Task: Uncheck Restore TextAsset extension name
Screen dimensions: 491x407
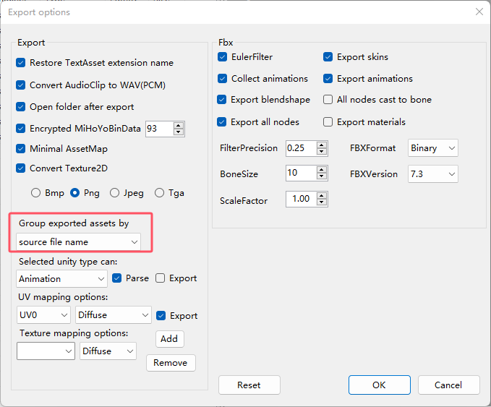Action: (21, 63)
